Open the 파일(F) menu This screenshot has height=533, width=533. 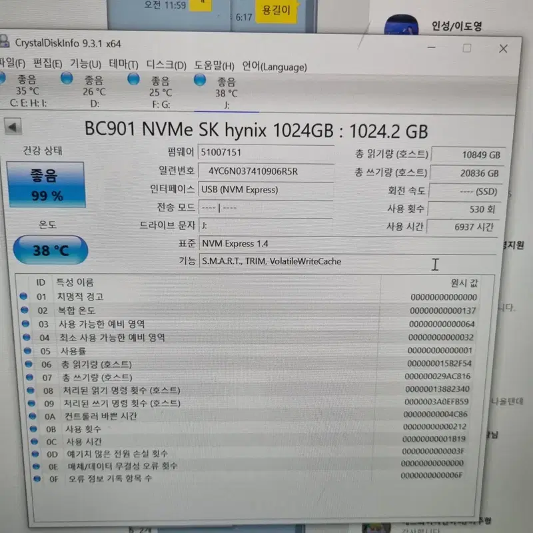pyautogui.click(x=12, y=63)
